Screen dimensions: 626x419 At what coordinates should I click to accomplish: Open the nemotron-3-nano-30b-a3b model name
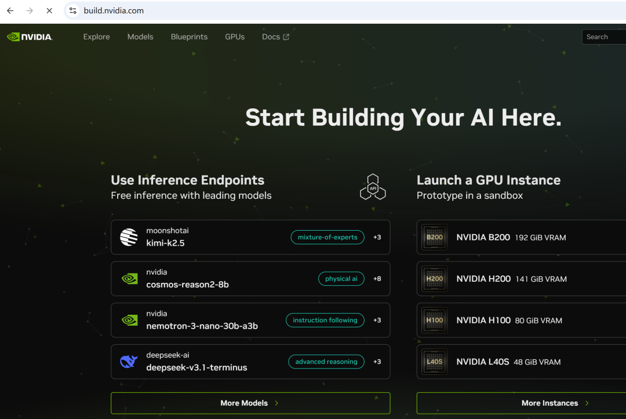(202, 326)
